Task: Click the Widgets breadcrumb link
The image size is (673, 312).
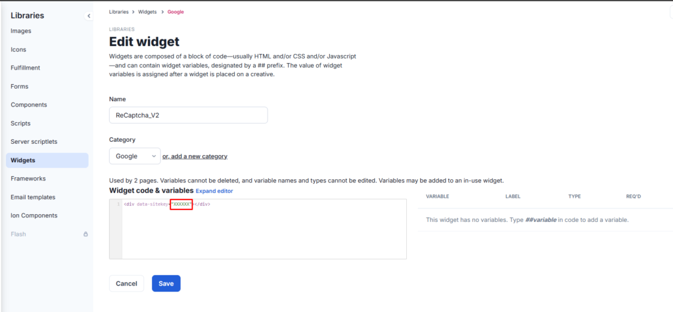Action: point(147,12)
